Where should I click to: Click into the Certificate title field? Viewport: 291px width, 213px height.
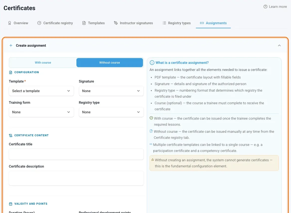[x=76, y=154]
